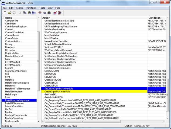This screenshot has height=129, width=171.
Task: Open the Transform menu
Action: tap(31, 8)
